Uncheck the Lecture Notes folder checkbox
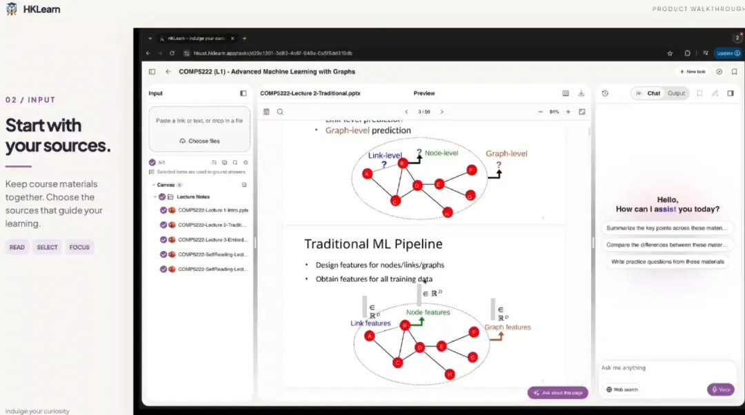745x415 pixels. pos(162,196)
